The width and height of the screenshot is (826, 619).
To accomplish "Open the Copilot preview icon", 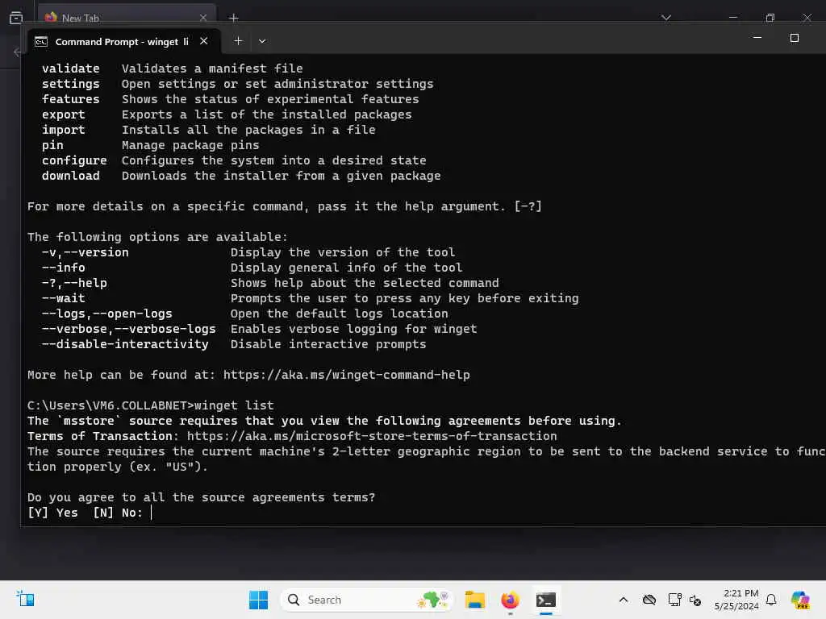I will click(x=800, y=600).
